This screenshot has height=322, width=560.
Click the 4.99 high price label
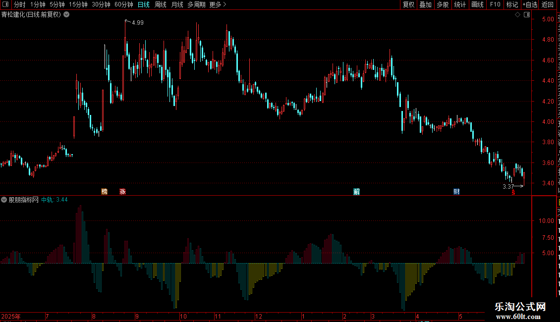[x=137, y=23]
